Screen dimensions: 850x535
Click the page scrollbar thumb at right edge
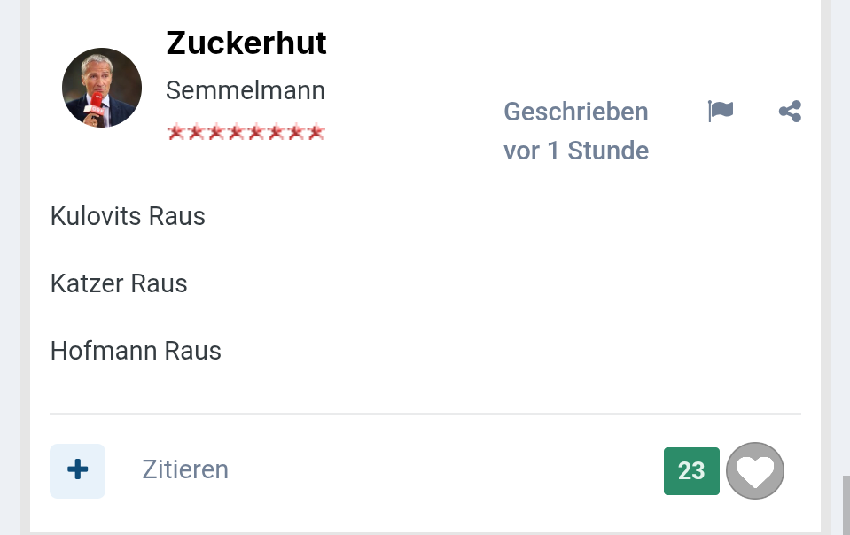coord(846,504)
